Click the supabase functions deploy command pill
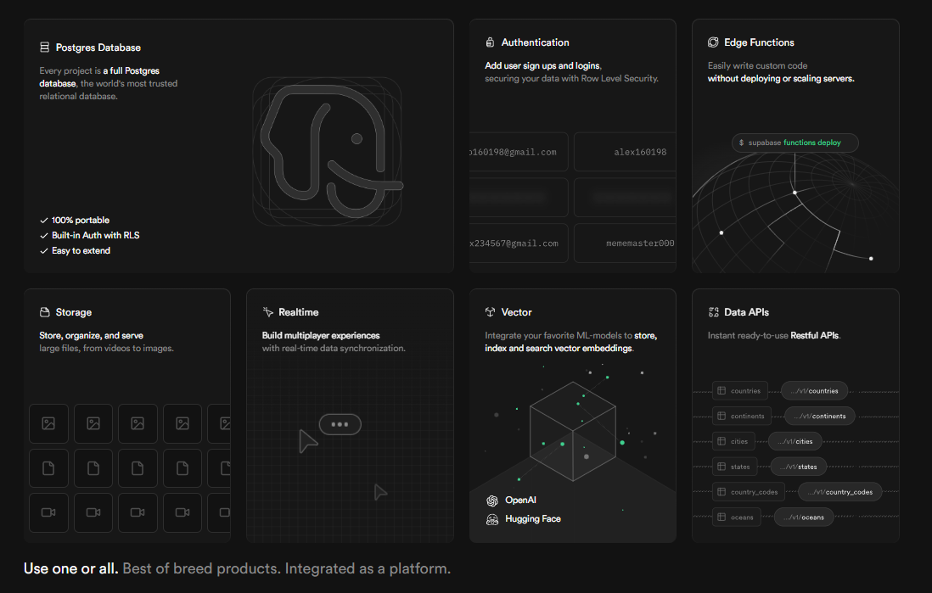Image resolution: width=932 pixels, height=593 pixels. click(794, 143)
